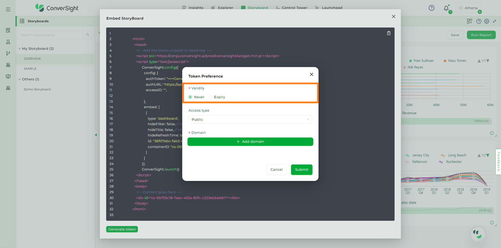Viewport: 501px width, 248px height.
Task: Open the Athena user account dropdown
Action: (469, 8)
